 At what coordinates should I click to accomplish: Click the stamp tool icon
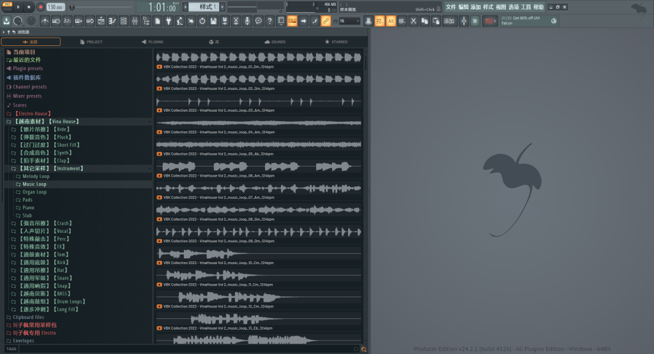pyautogui.click(x=369, y=21)
